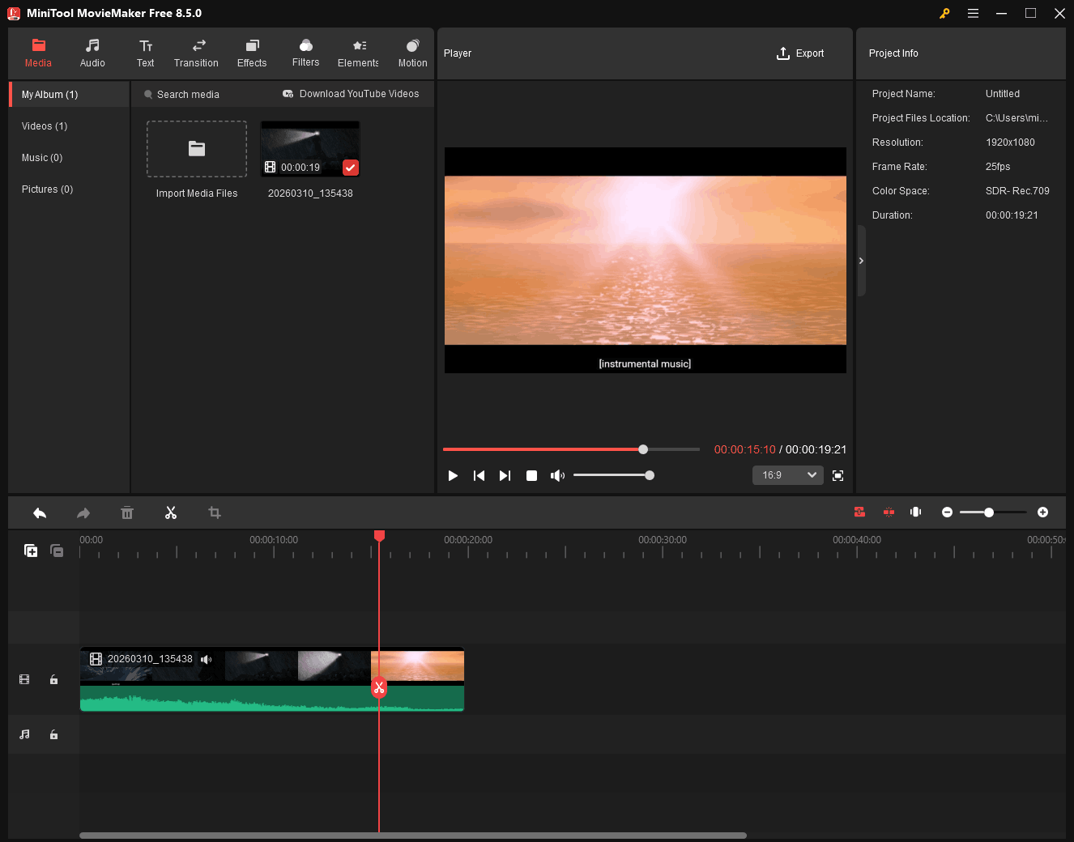1074x842 pixels.
Task: Adjust the timeline zoom slider
Action: [x=989, y=512]
